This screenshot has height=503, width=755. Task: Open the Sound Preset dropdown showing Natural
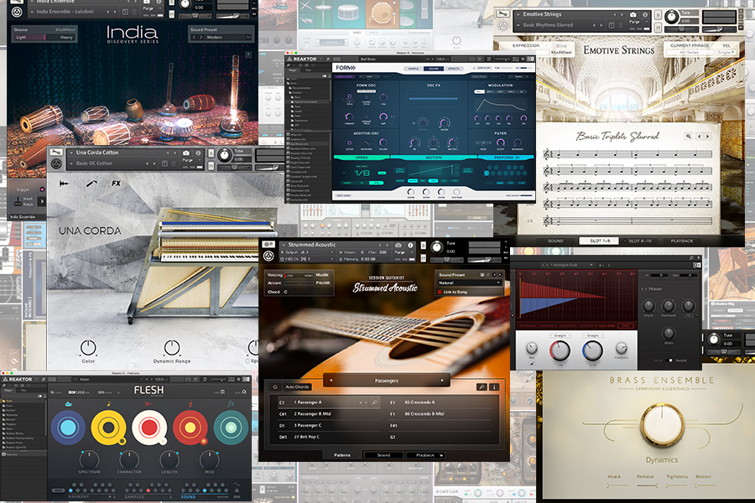[467, 283]
